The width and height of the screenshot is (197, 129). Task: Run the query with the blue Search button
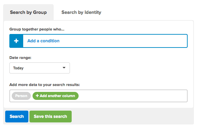click(17, 117)
